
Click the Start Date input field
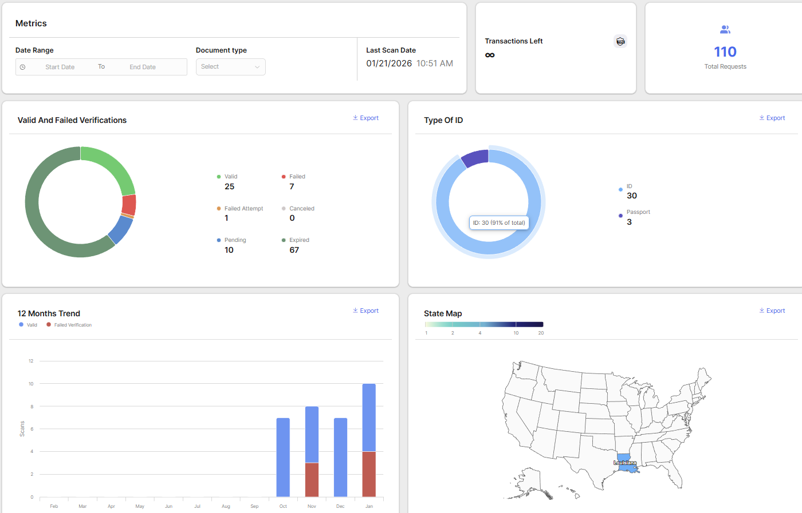[60, 67]
